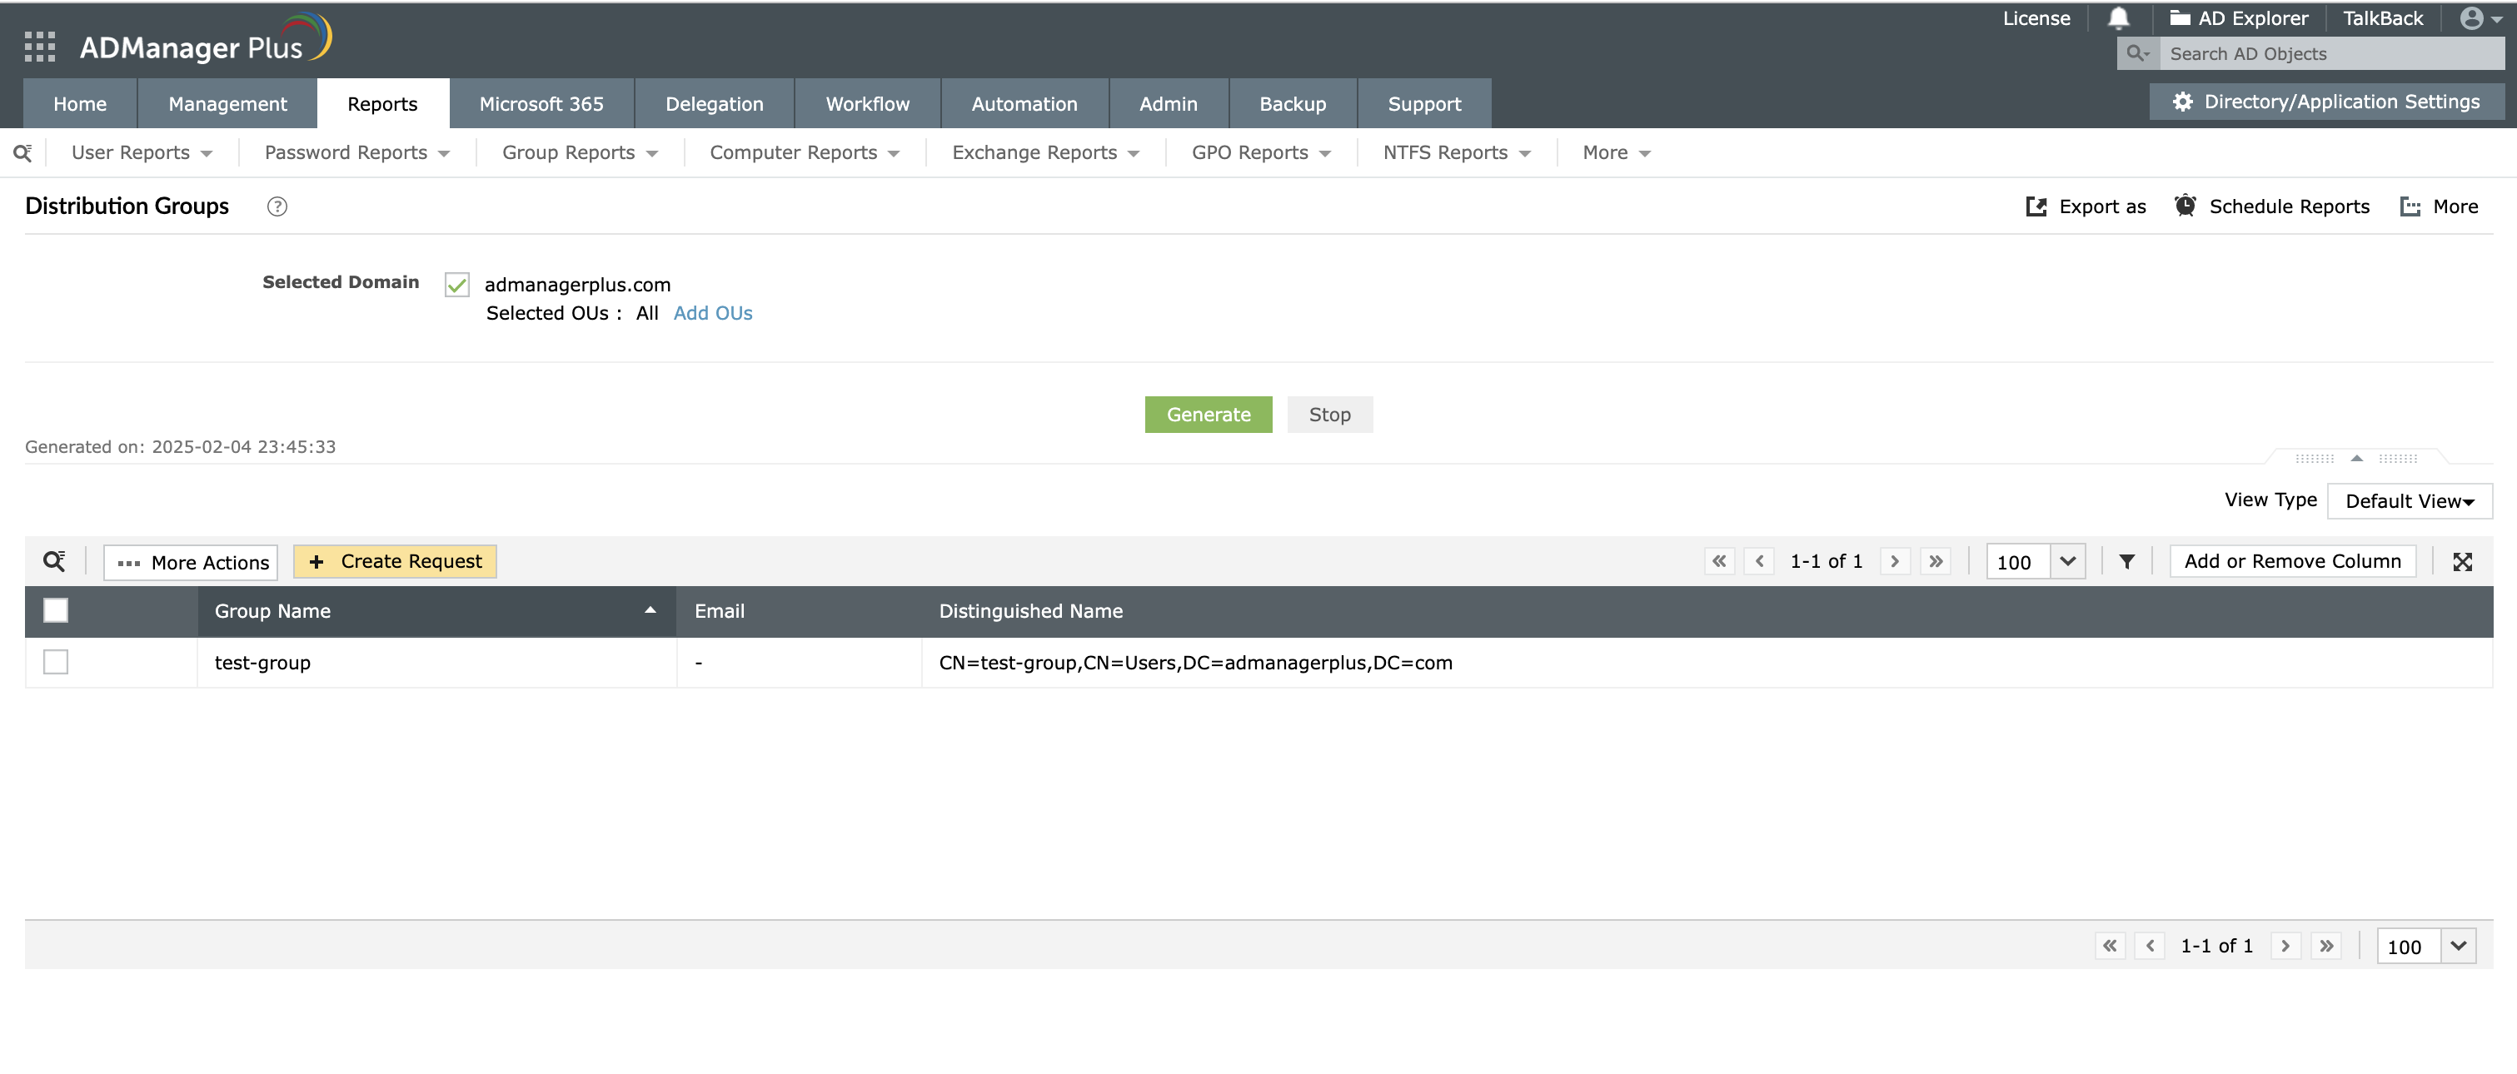Image resolution: width=2517 pixels, height=1074 pixels.
Task: Click the green Generate button
Action: (x=1208, y=414)
